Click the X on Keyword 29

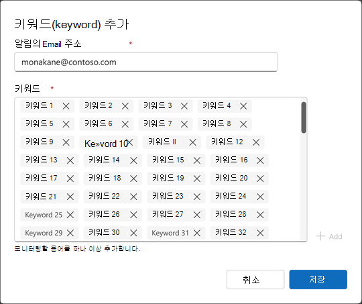coord(70,233)
